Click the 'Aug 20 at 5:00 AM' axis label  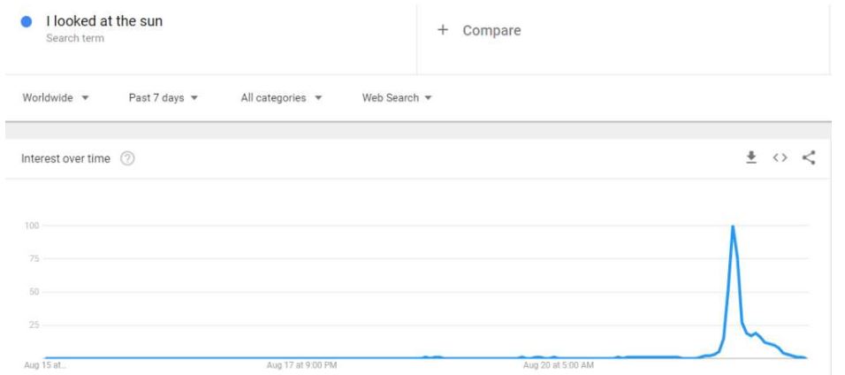(558, 364)
